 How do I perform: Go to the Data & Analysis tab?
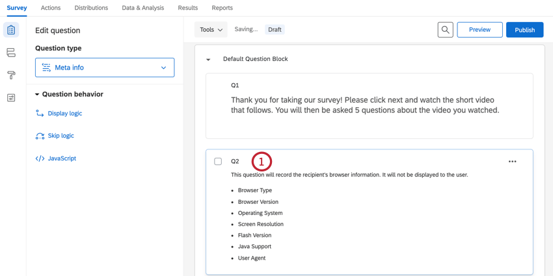coord(142,8)
